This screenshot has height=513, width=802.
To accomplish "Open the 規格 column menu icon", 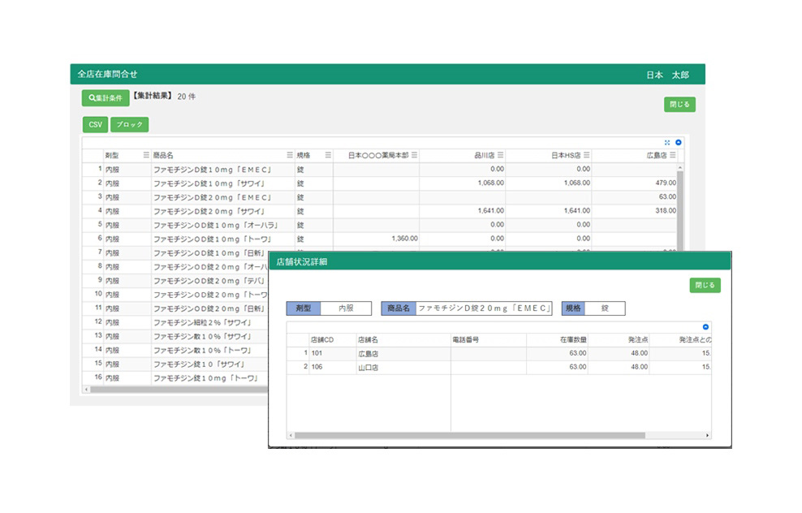I will pos(328,155).
